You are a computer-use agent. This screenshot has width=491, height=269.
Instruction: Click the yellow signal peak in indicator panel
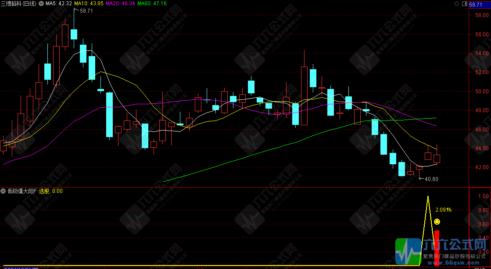[x=427, y=197]
